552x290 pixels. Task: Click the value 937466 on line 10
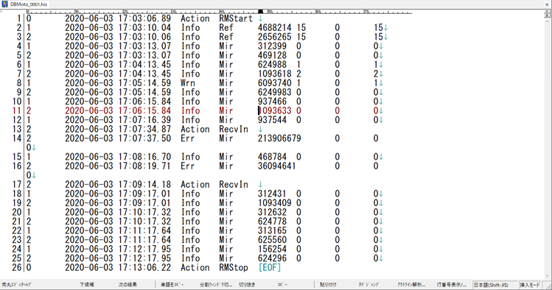click(272, 102)
